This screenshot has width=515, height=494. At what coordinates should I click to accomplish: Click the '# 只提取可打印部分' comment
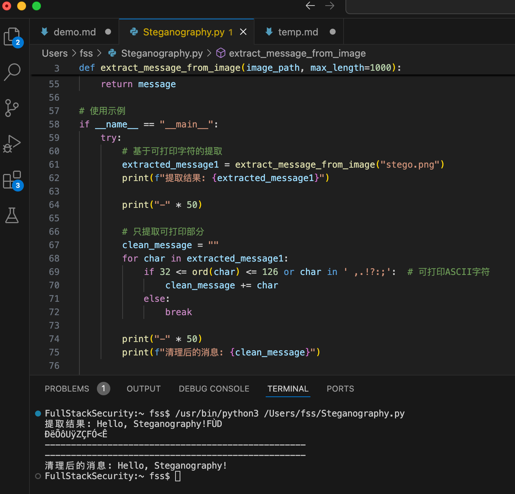[x=163, y=232]
